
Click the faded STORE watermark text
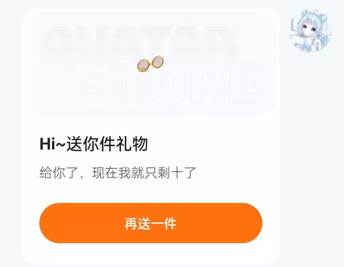tap(171, 84)
